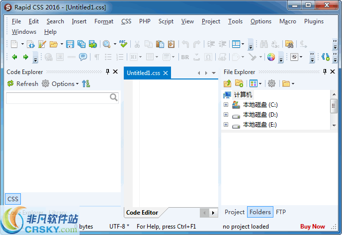Click the sort order icon in Code Explorer
The image size is (342, 235).
coord(86,83)
